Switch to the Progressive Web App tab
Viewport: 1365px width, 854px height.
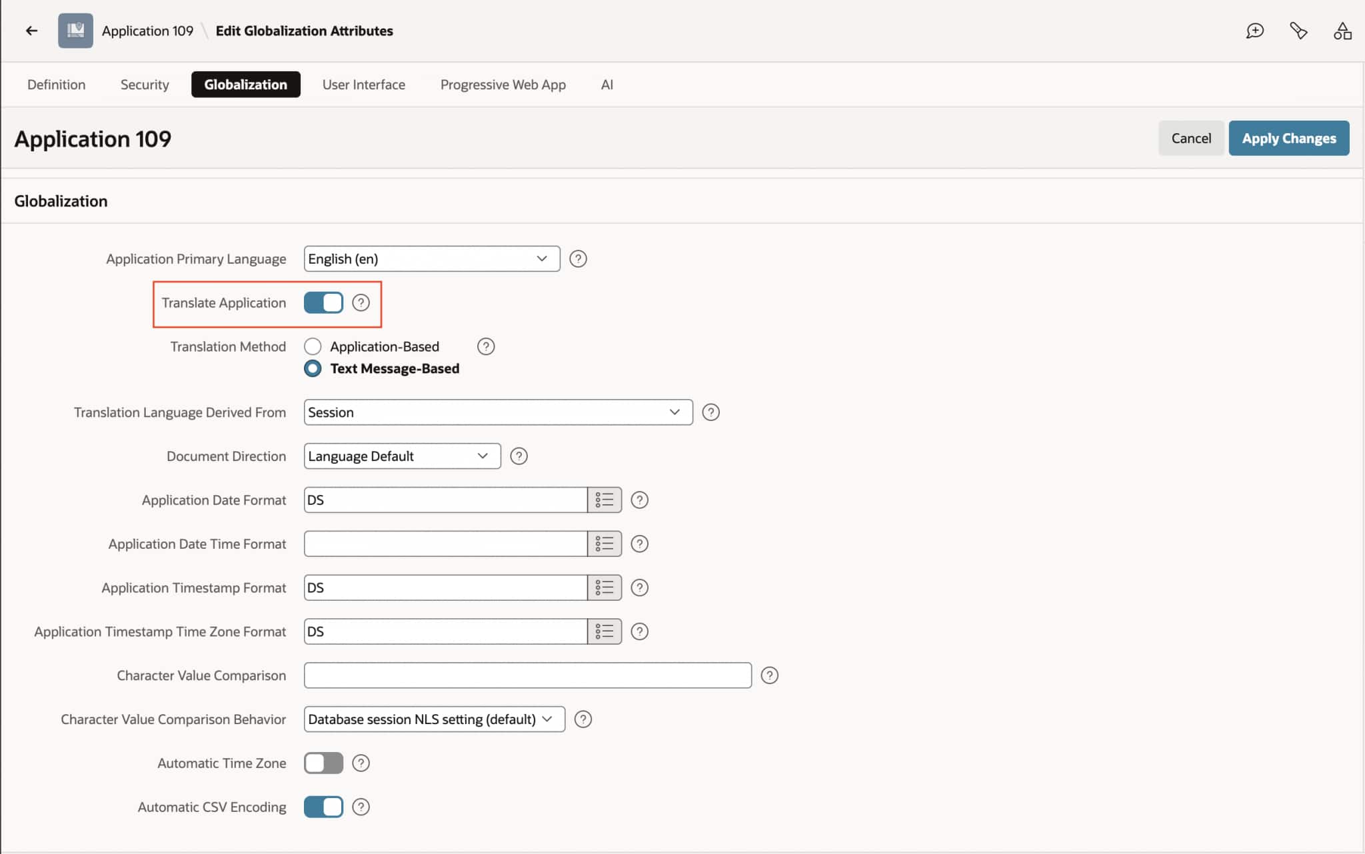[503, 85]
